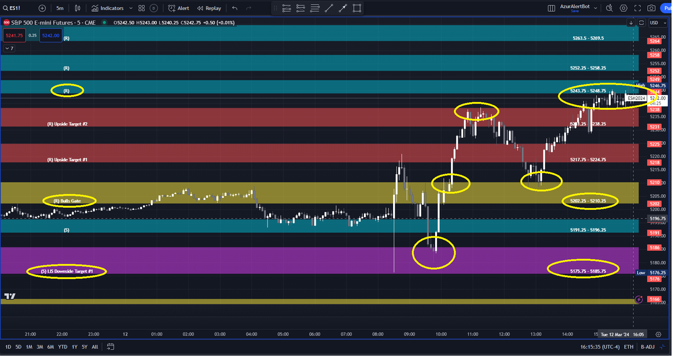Click the compare or add symbol plus icon
This screenshot has height=356, width=673.
pyautogui.click(x=43, y=8)
